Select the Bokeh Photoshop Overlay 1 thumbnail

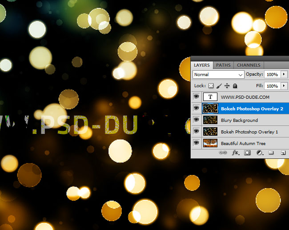pyautogui.click(x=210, y=132)
